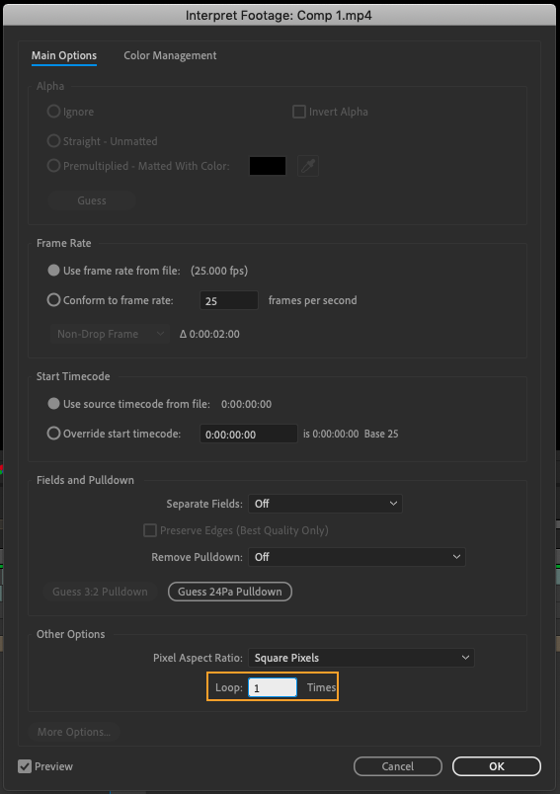
Task: Enable Preserve Edges (Best Quality Only) checkbox
Action: click(x=150, y=530)
